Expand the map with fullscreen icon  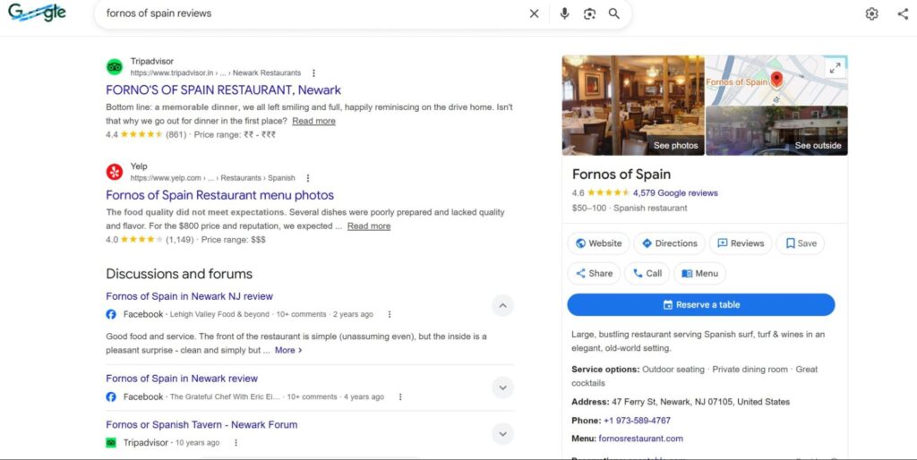tap(834, 68)
